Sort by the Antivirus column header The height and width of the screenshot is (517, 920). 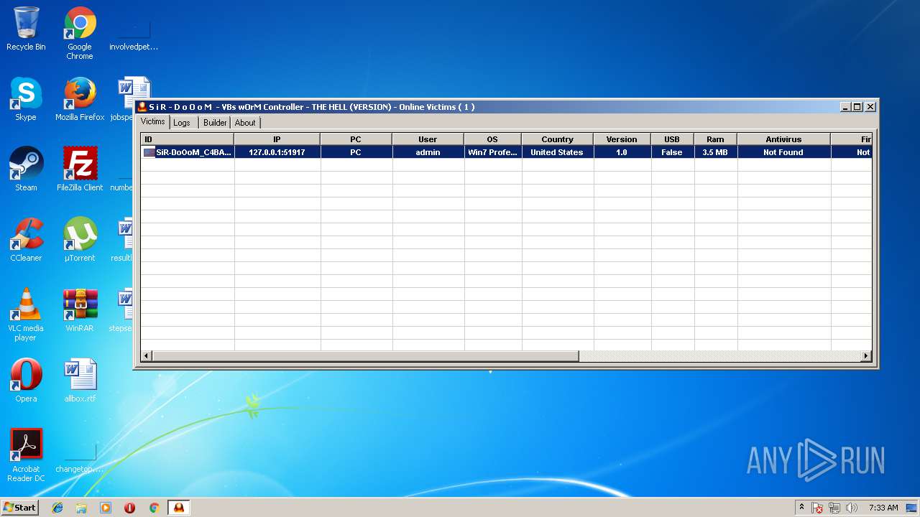pyautogui.click(x=784, y=139)
